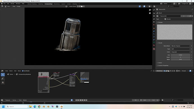Click the Blender logo menu icon

2,4
